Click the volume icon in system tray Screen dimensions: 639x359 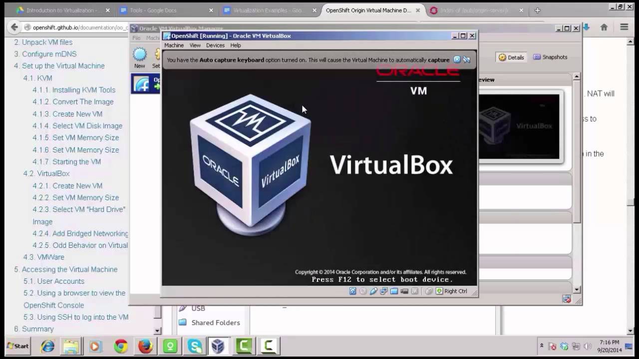588,346
